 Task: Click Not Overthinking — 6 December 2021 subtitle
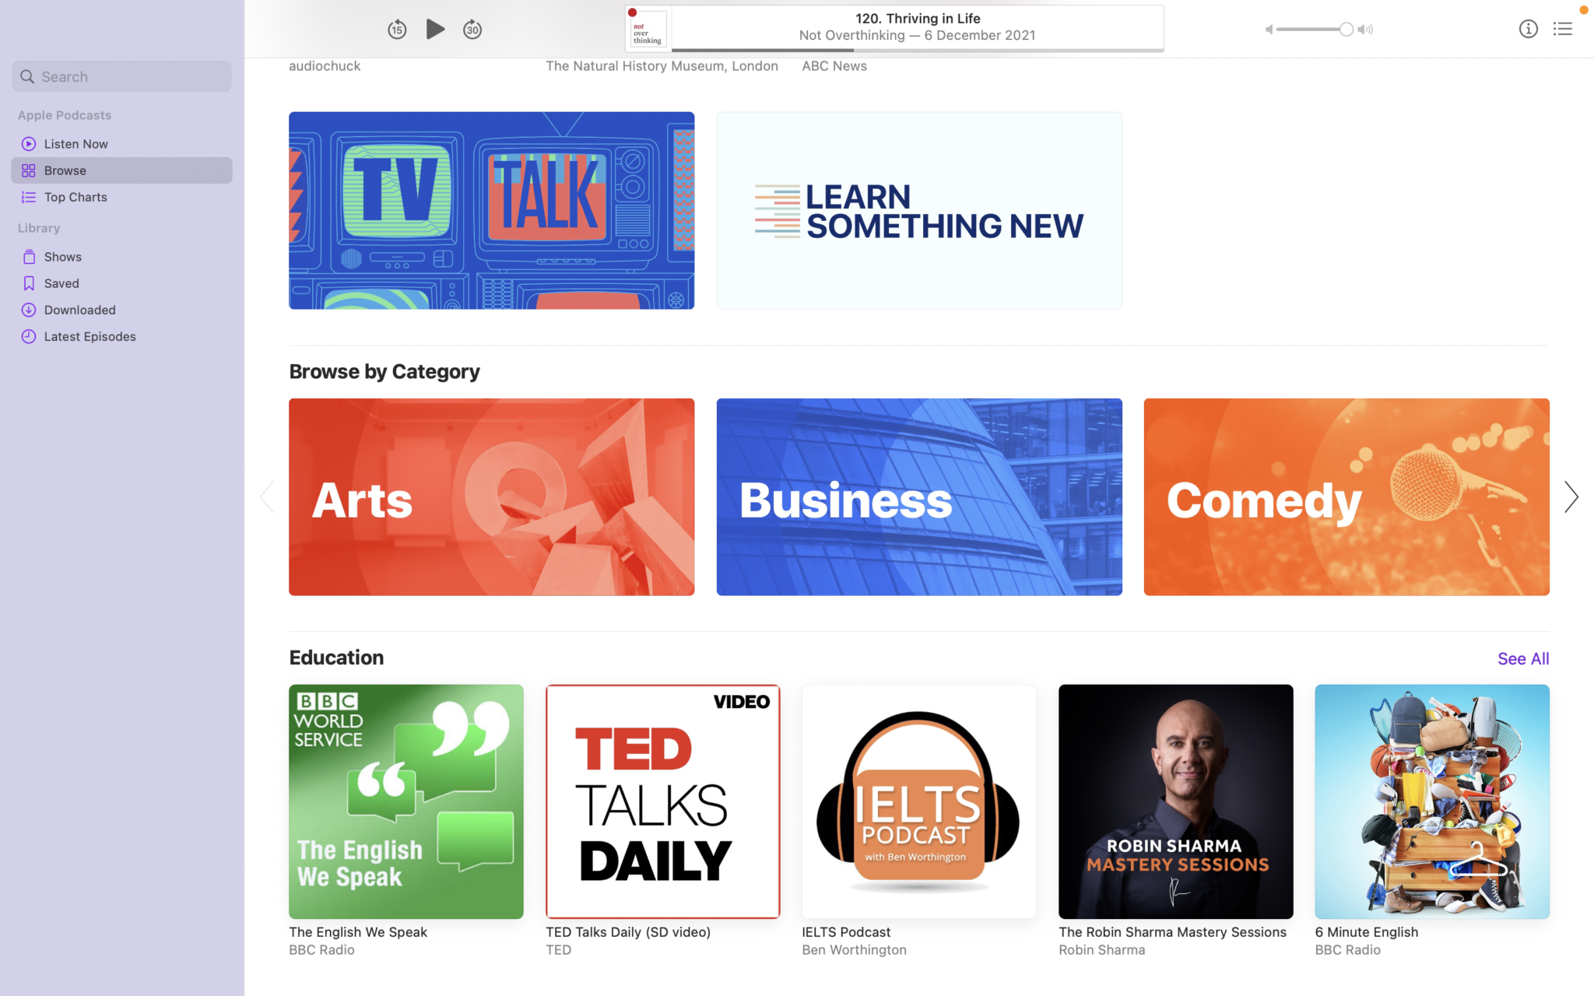click(x=917, y=36)
